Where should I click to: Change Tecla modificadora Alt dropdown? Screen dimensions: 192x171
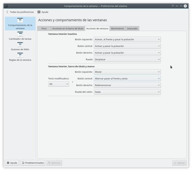tap(59, 84)
